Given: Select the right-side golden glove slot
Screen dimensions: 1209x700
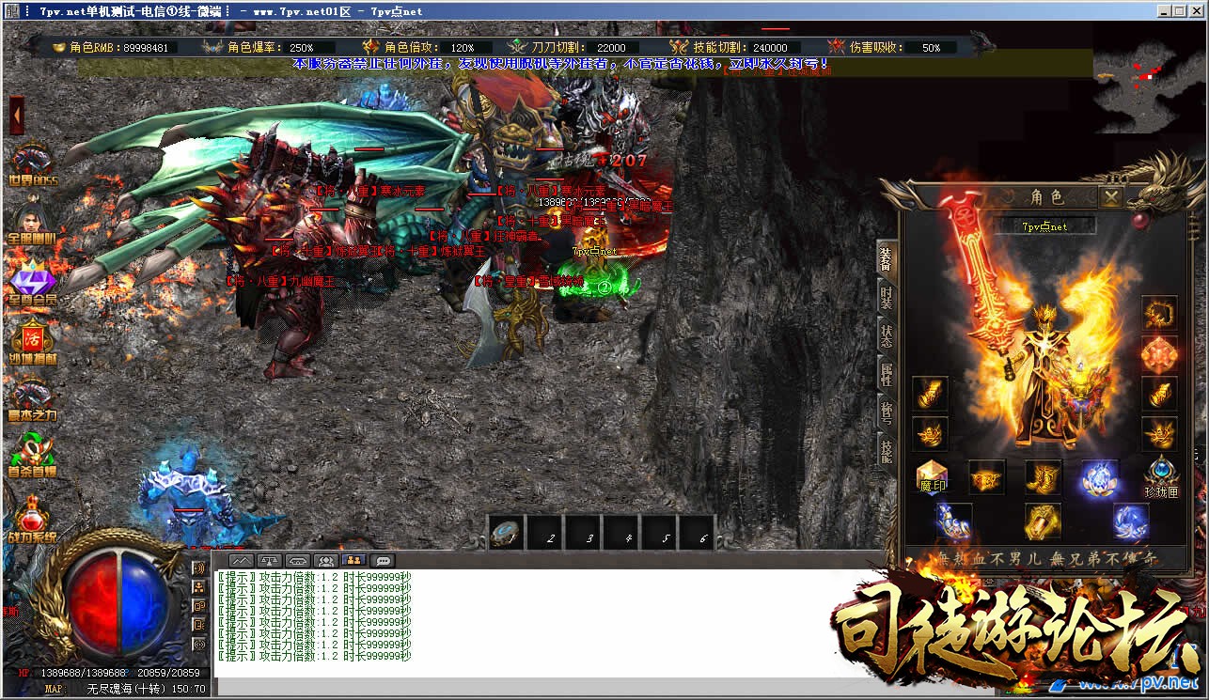Looking at the screenshot, I should coord(1159,394).
